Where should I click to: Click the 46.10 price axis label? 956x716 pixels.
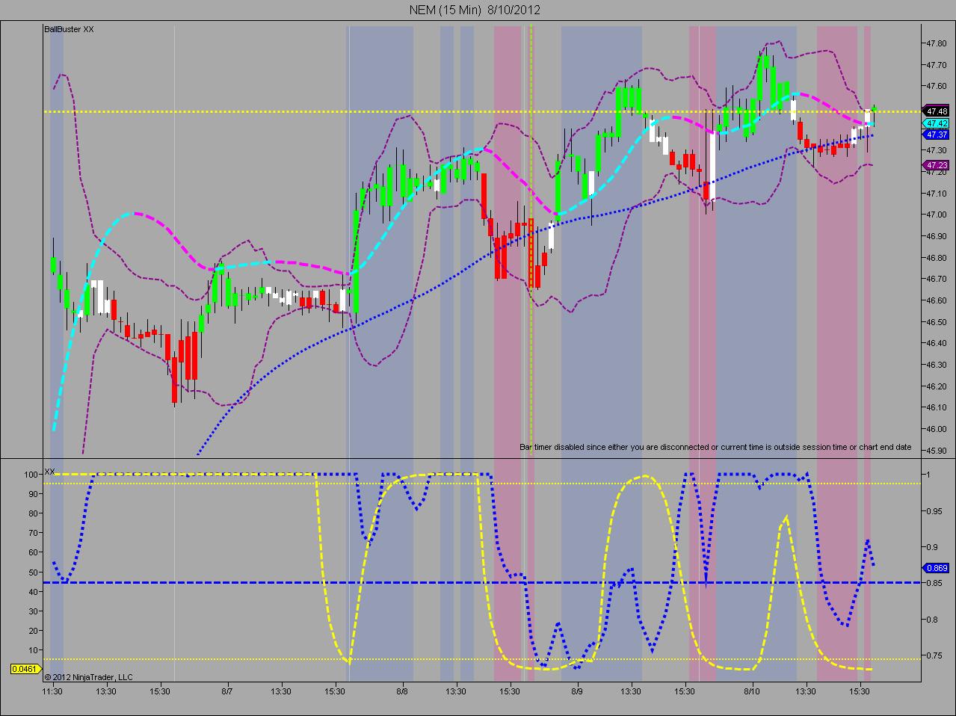pyautogui.click(x=937, y=408)
